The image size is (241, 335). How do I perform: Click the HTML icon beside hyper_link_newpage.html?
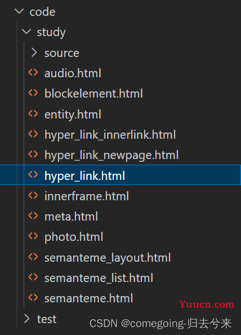[33, 155]
